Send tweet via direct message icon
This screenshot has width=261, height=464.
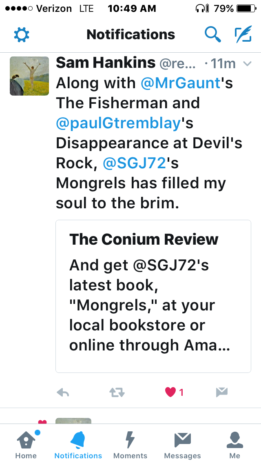(221, 393)
